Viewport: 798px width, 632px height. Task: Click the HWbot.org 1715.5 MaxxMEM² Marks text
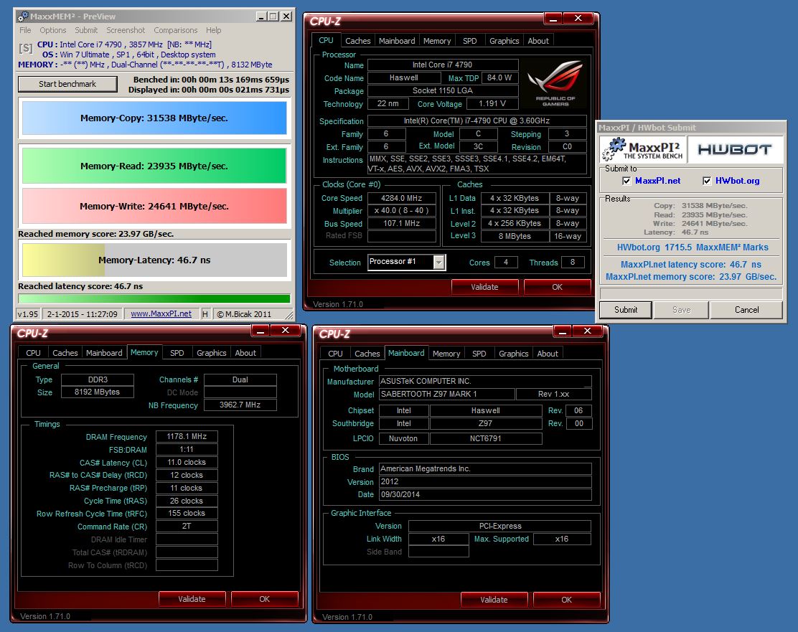[692, 247]
